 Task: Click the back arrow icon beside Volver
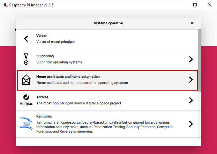click(26, 39)
